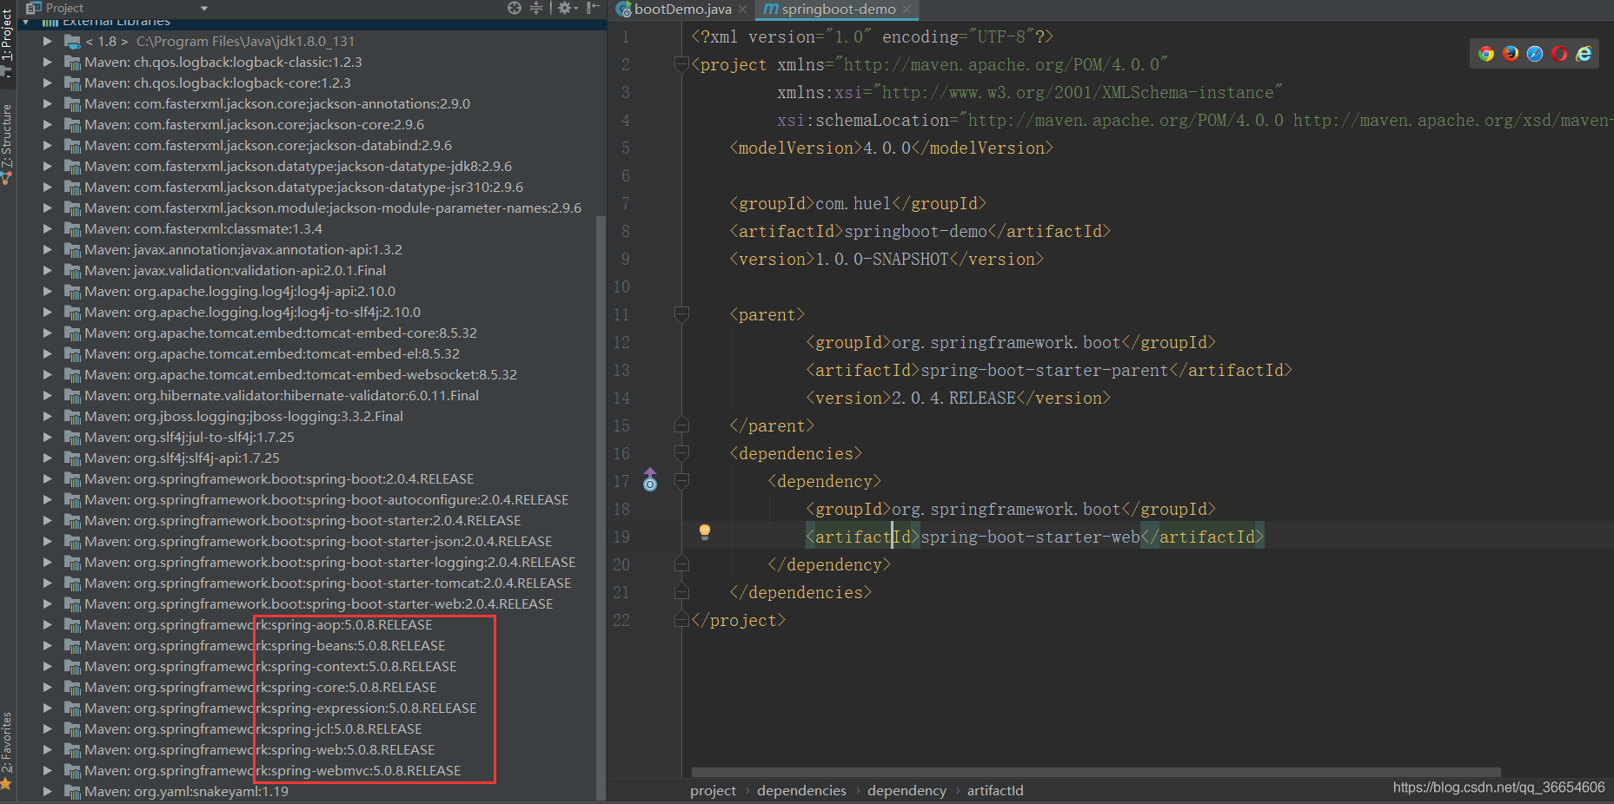1614x804 pixels.
Task: Expand spring-webmvc:5.0.8.RELEASE node
Action: [x=47, y=770]
